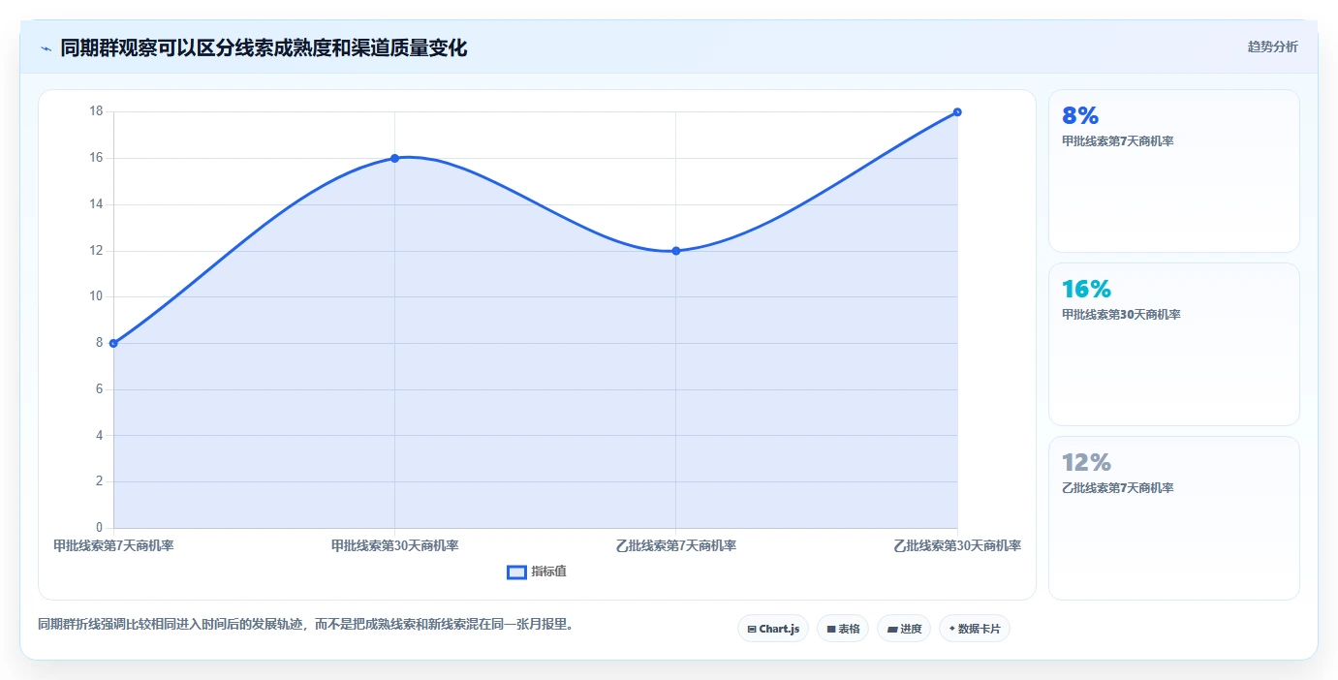This screenshot has height=680, width=1338.
Task: Click the x-axis label 甲批线索第7天商机率
Action: (x=113, y=545)
